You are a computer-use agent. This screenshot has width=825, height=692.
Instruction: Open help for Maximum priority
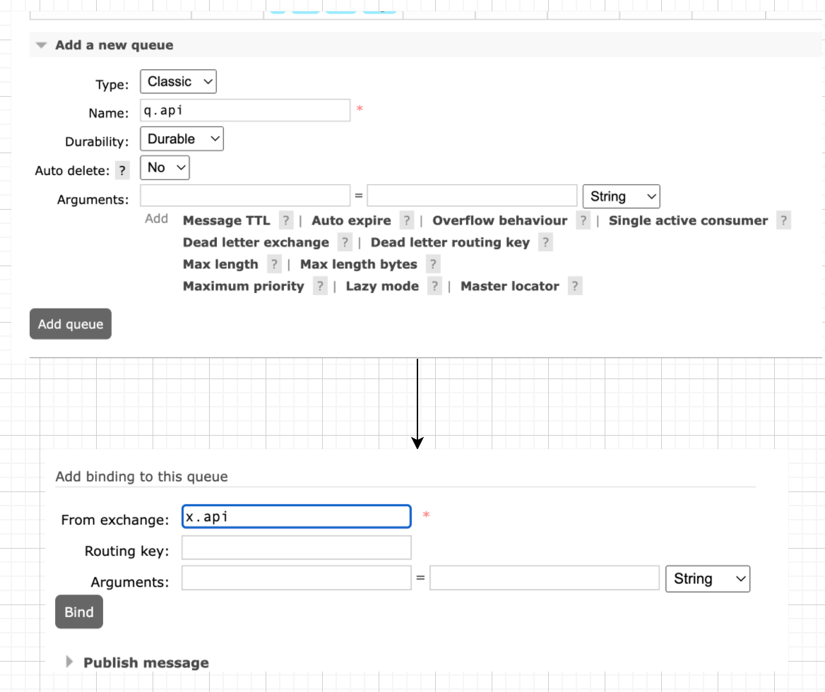[321, 286]
